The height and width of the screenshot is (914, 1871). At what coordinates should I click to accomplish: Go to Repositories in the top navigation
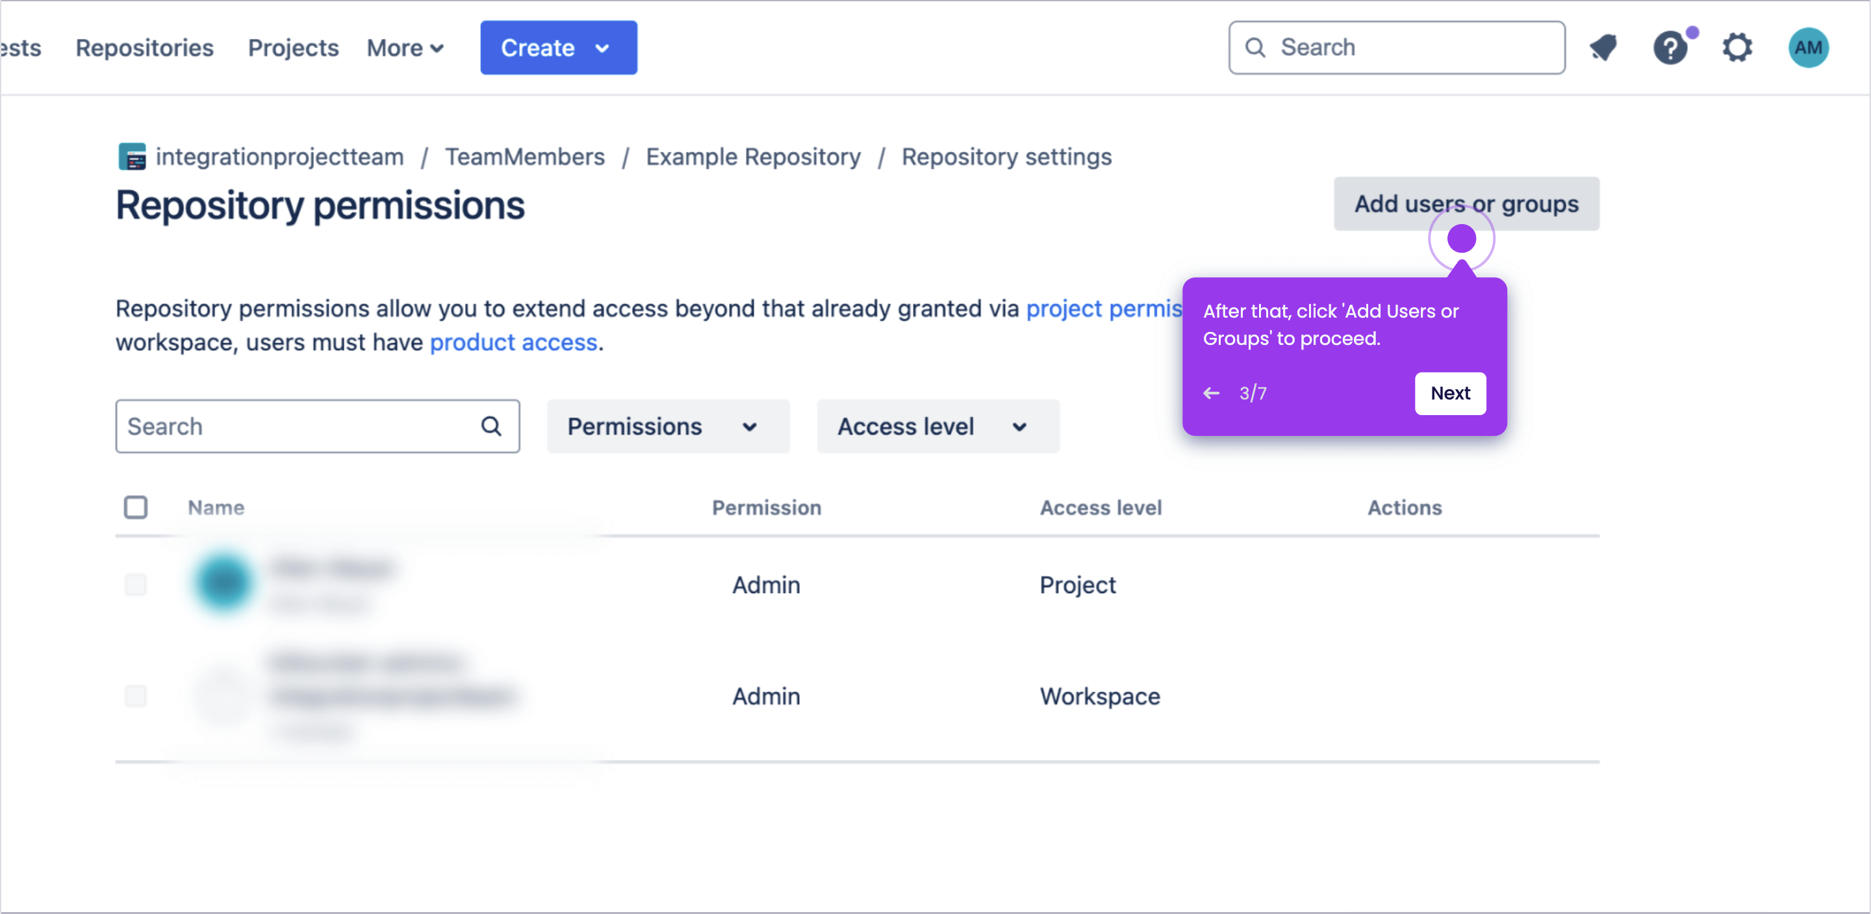pos(144,48)
